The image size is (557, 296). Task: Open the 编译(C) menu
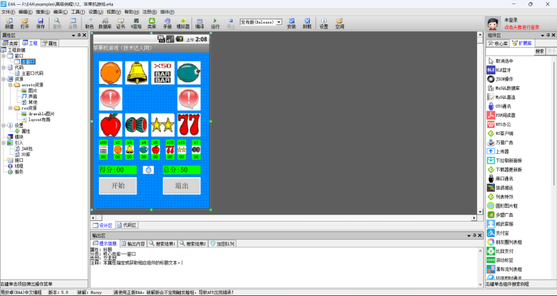click(61, 12)
